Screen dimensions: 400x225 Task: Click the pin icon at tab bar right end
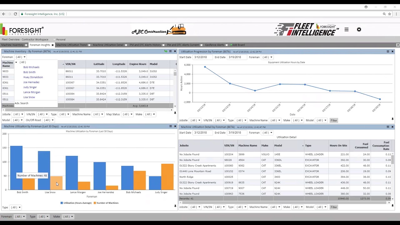click(398, 45)
